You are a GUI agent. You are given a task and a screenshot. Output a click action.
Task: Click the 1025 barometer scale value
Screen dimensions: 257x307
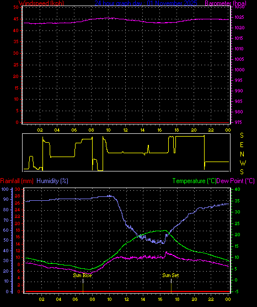(x=239, y=18)
